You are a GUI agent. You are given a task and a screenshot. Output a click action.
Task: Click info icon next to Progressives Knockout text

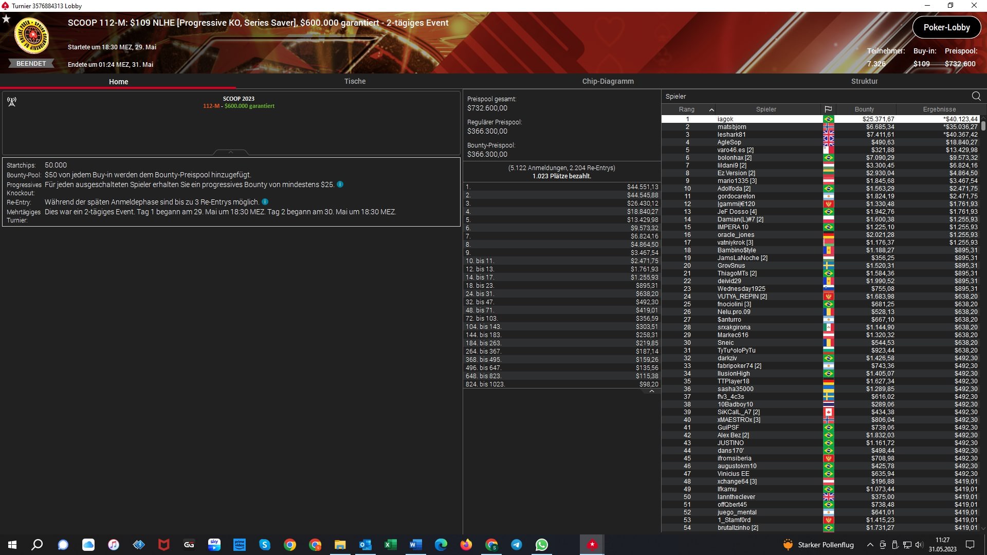pyautogui.click(x=340, y=184)
